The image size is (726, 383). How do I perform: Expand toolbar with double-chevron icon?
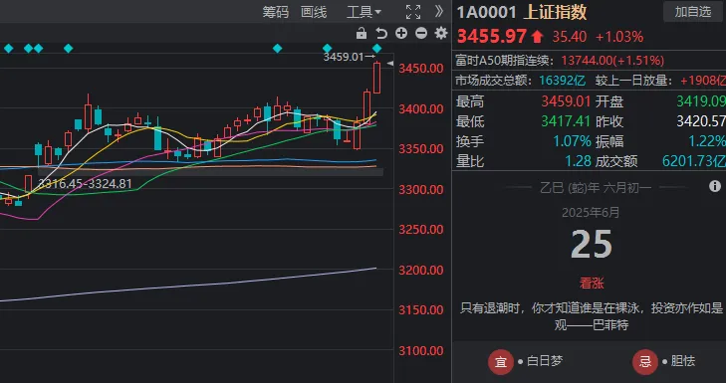[x=439, y=12]
